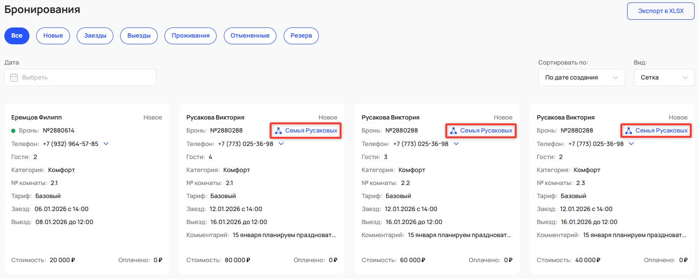Filter by 'Отмененные' bookings
699x279 pixels.
point(250,36)
